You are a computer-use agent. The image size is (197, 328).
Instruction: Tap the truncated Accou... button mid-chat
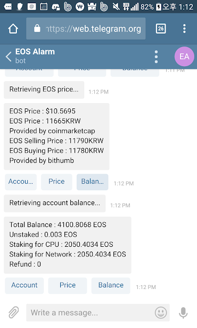point(21,182)
